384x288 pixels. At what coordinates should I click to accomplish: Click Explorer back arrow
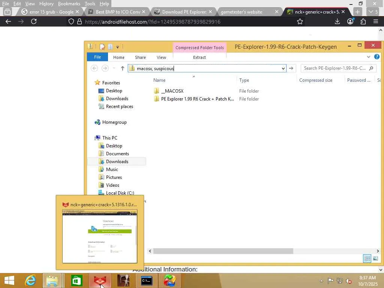coord(94,68)
